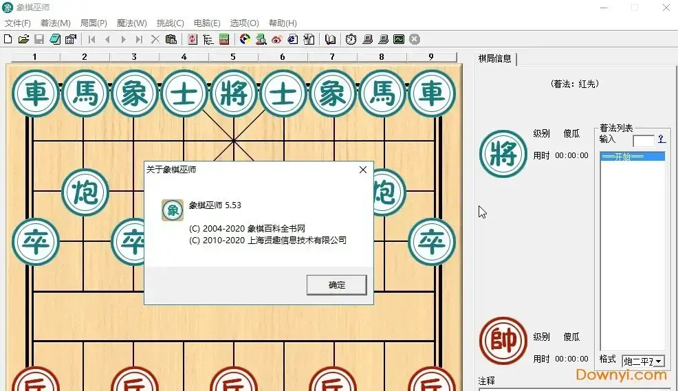Open the opening book icon
678x391 pixels.
click(x=330, y=39)
